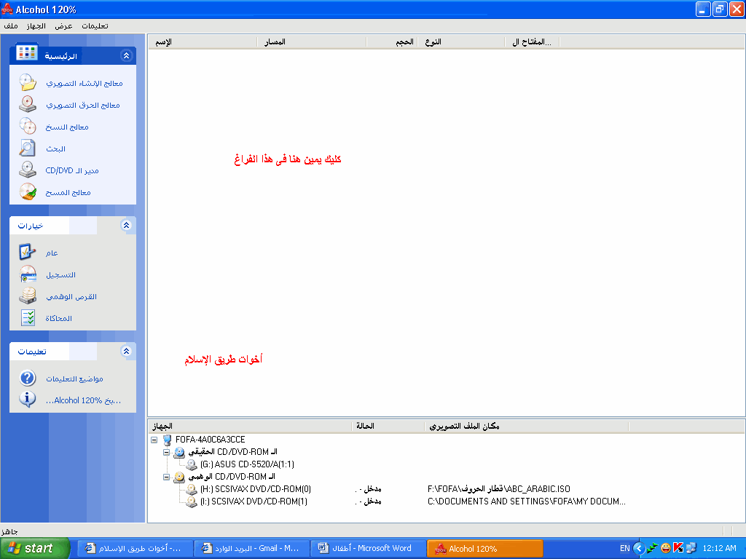Click the الجهاز device column header
The height and width of the screenshot is (559, 746).
coord(251,426)
